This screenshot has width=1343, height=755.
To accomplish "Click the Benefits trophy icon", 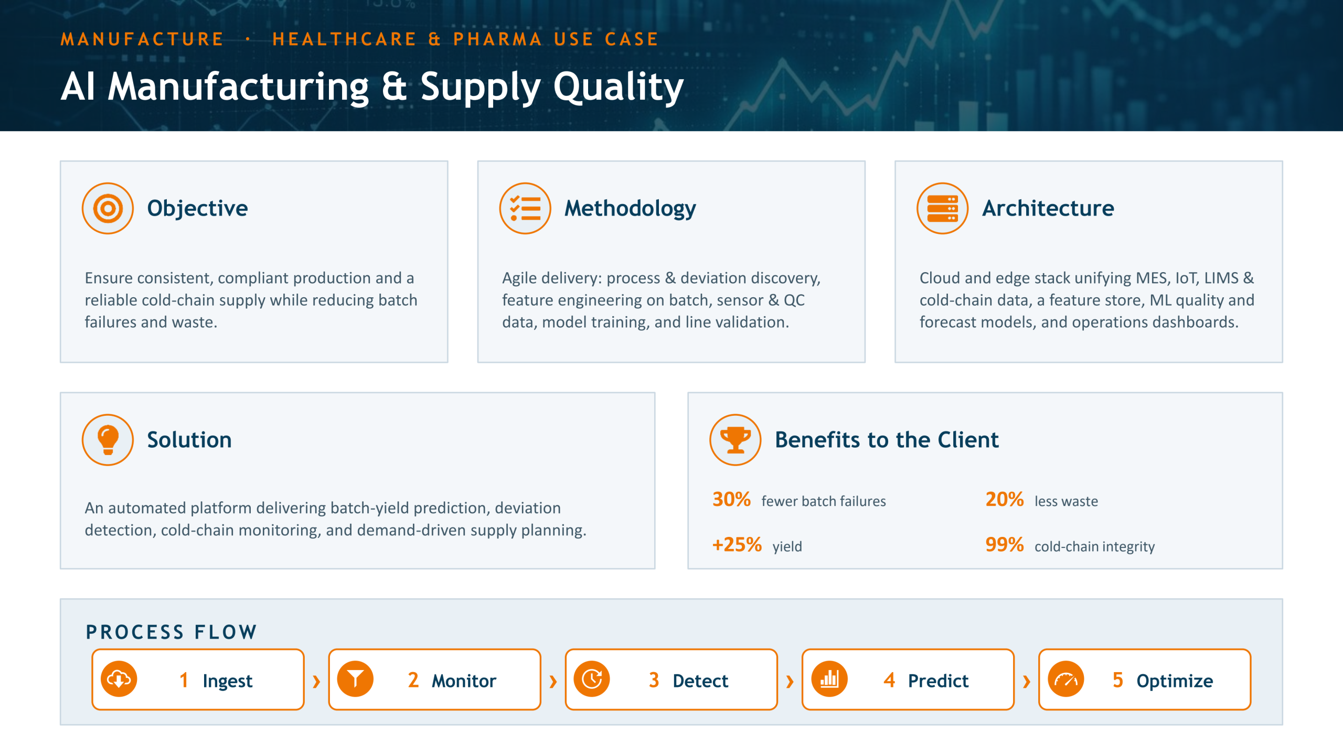I will click(735, 440).
